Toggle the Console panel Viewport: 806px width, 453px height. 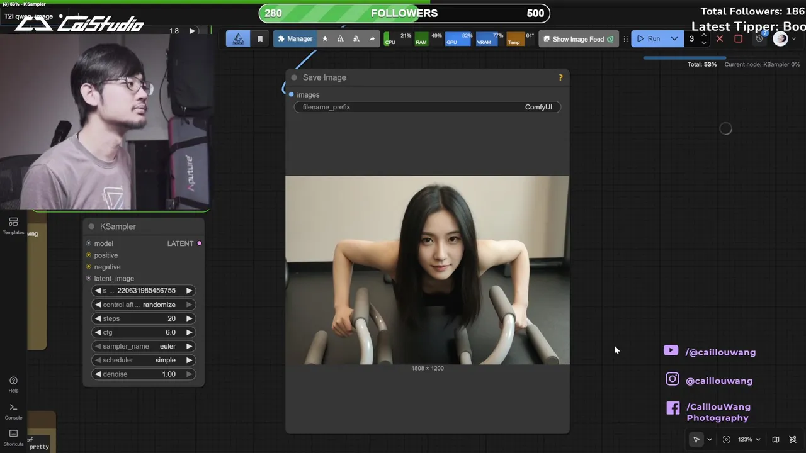13,411
